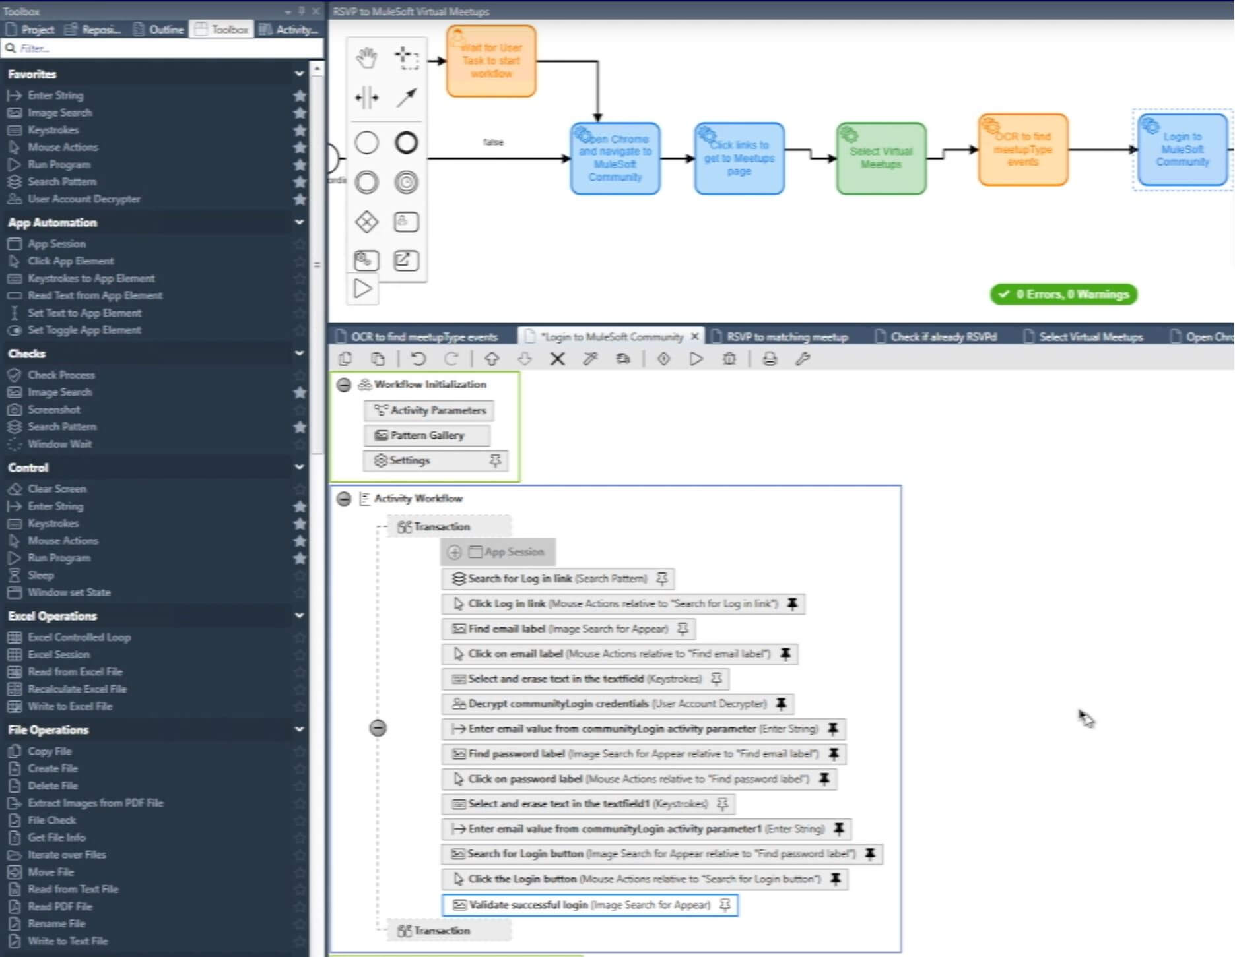Switch to the Outline tab

coord(158,29)
